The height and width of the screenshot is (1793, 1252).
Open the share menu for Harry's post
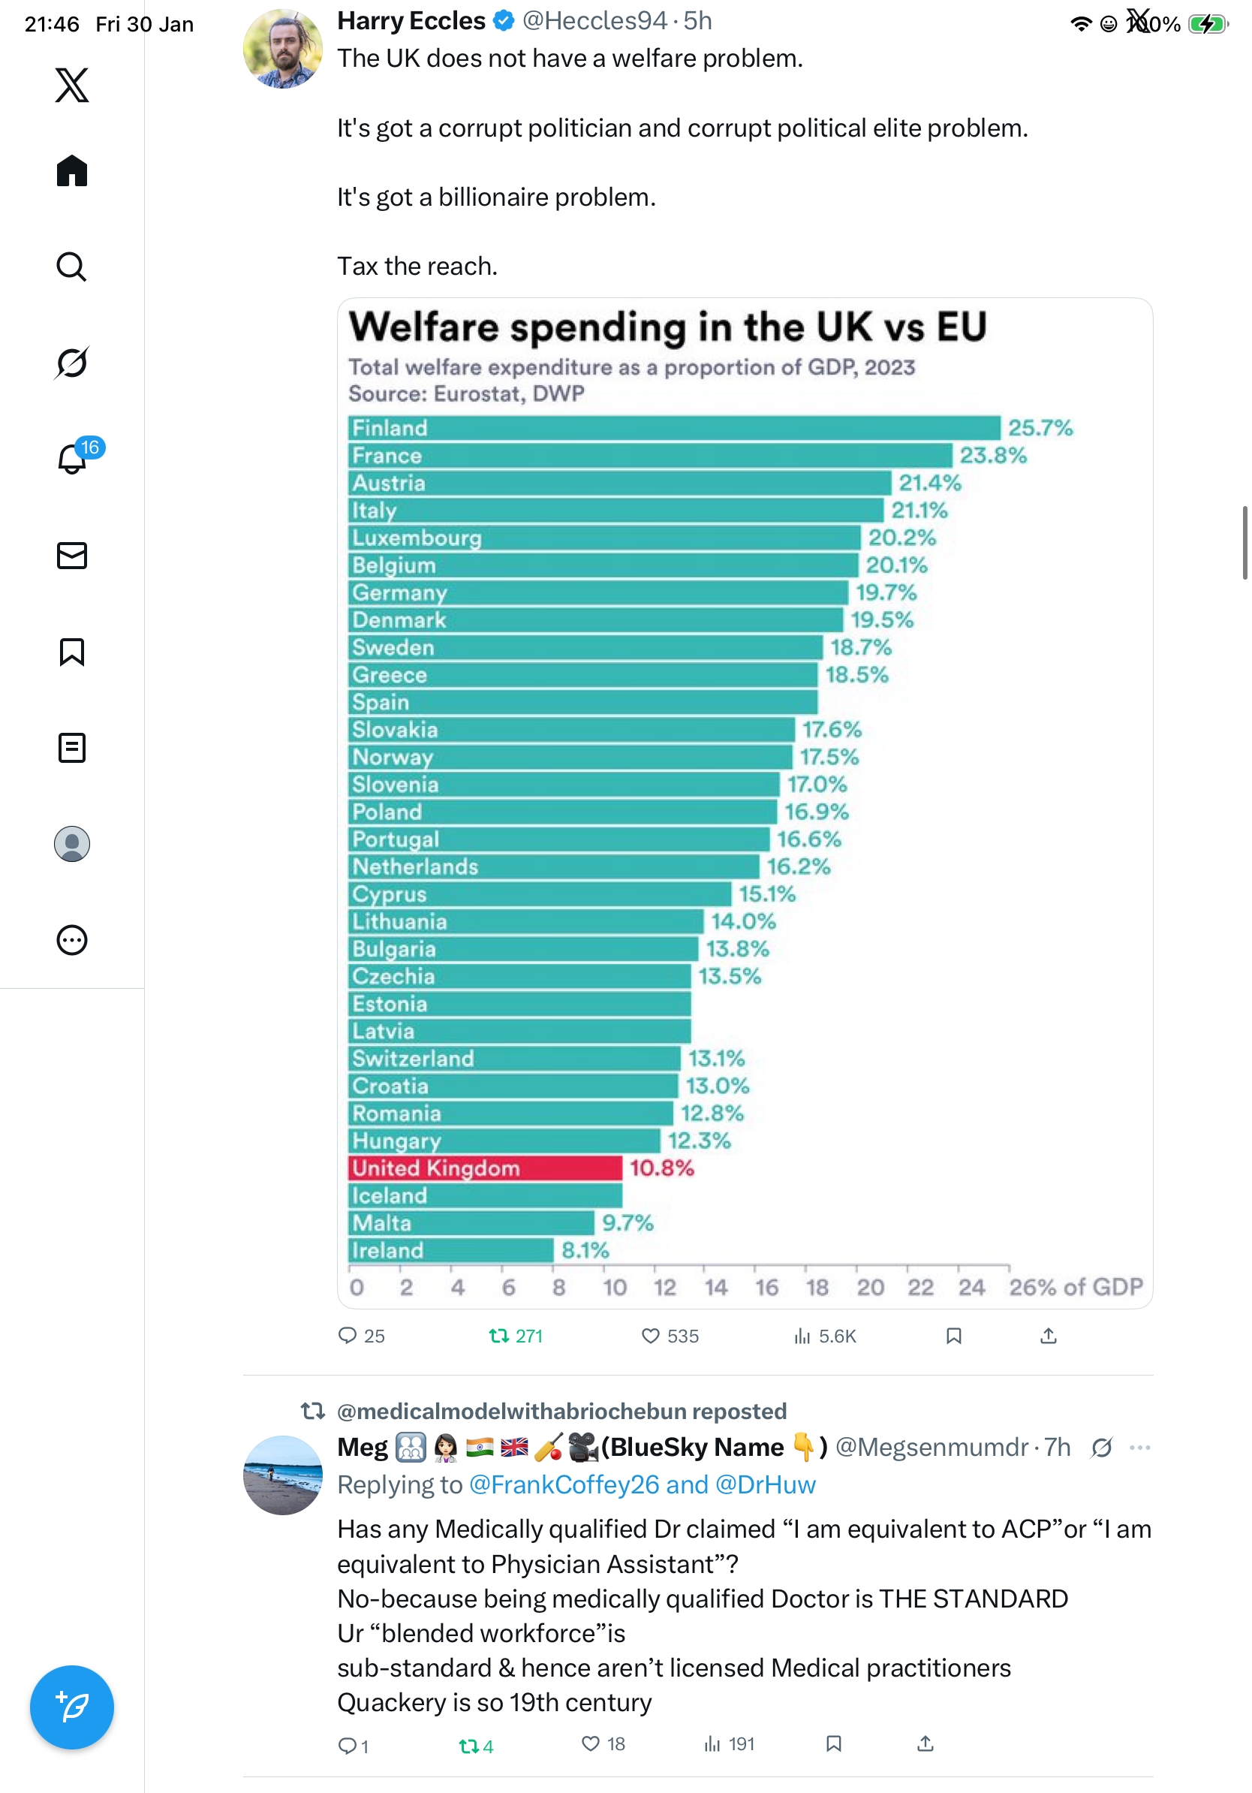click(x=1049, y=1336)
